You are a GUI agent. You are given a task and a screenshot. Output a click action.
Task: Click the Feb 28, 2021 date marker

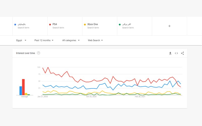pyautogui.click(x=140, y=97)
